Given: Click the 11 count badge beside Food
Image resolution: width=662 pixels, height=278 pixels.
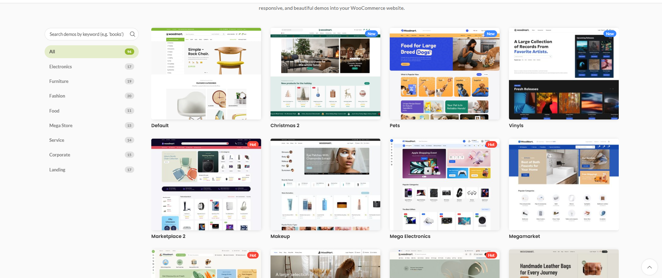Looking at the screenshot, I should click(129, 111).
